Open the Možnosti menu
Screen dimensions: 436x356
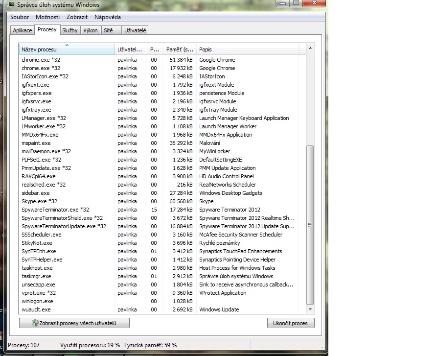point(47,17)
